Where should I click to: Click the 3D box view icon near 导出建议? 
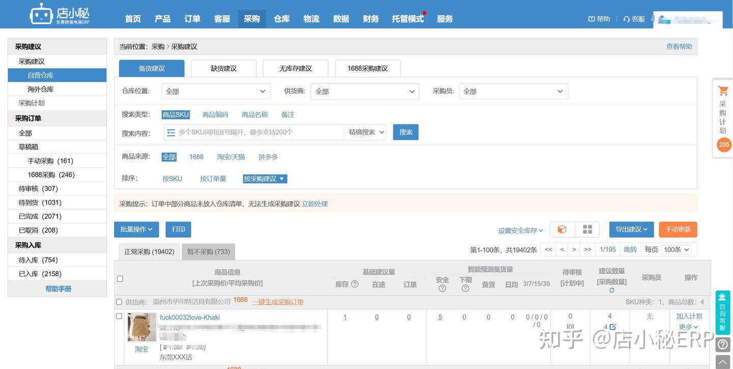point(561,229)
